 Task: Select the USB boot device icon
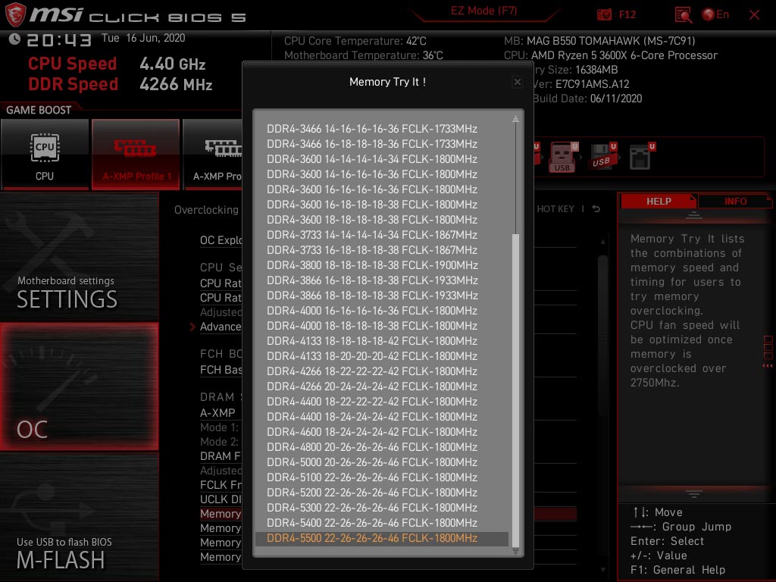pyautogui.click(x=562, y=158)
